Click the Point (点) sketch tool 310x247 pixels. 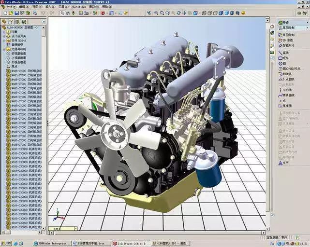(x=282, y=100)
